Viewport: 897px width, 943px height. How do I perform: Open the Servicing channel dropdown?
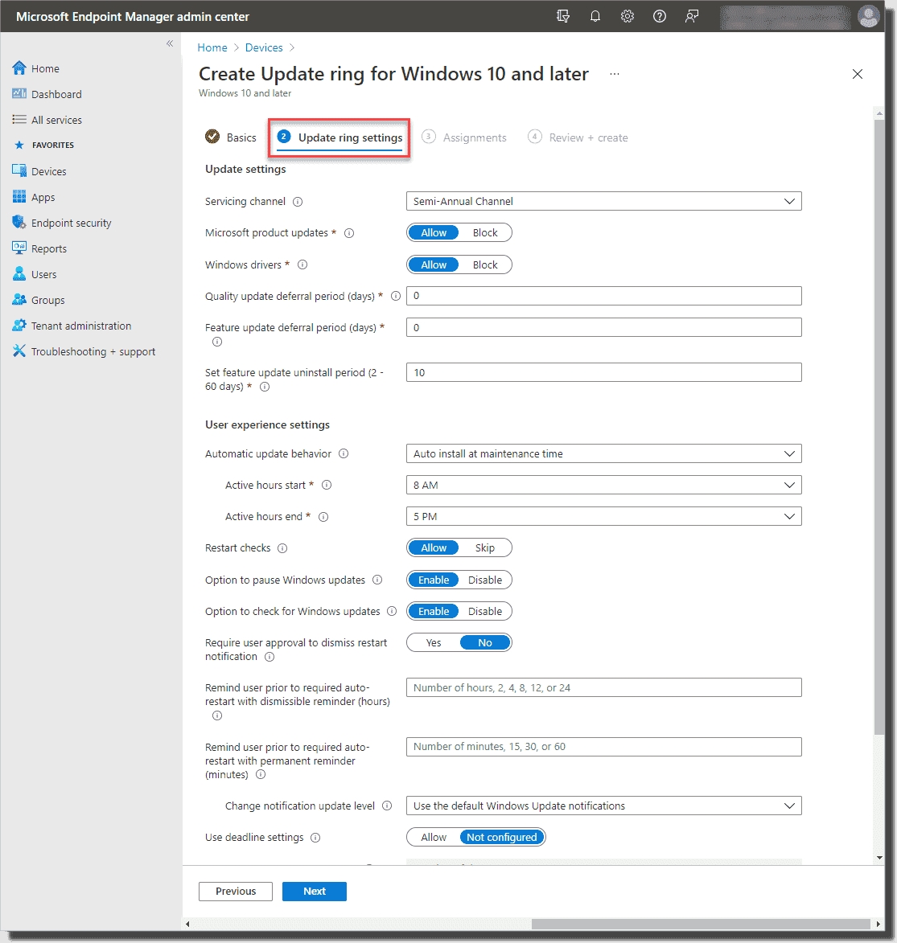(604, 202)
